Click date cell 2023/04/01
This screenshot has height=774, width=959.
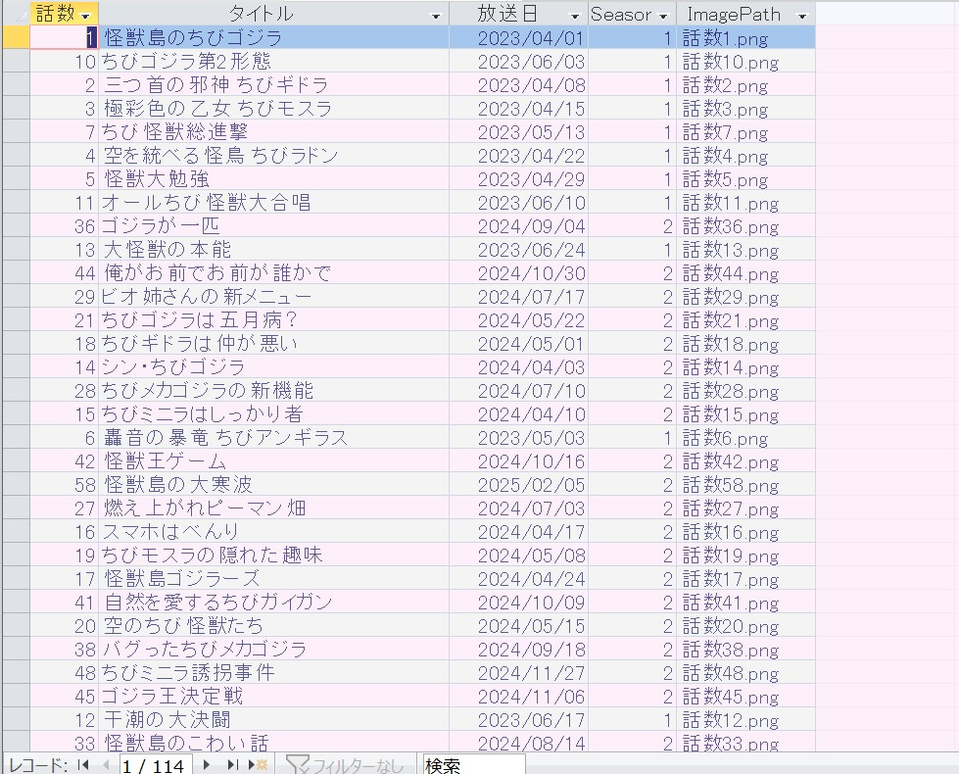tap(518, 38)
